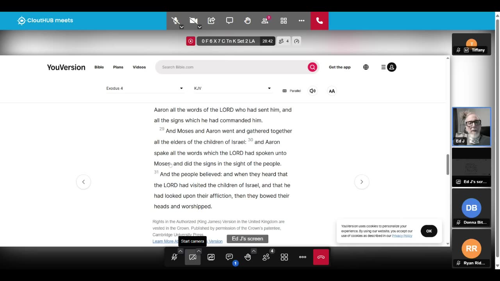Screen dimensions: 500x281
Task: Click muted microphone in shared top toolbar
Action: [175, 21]
